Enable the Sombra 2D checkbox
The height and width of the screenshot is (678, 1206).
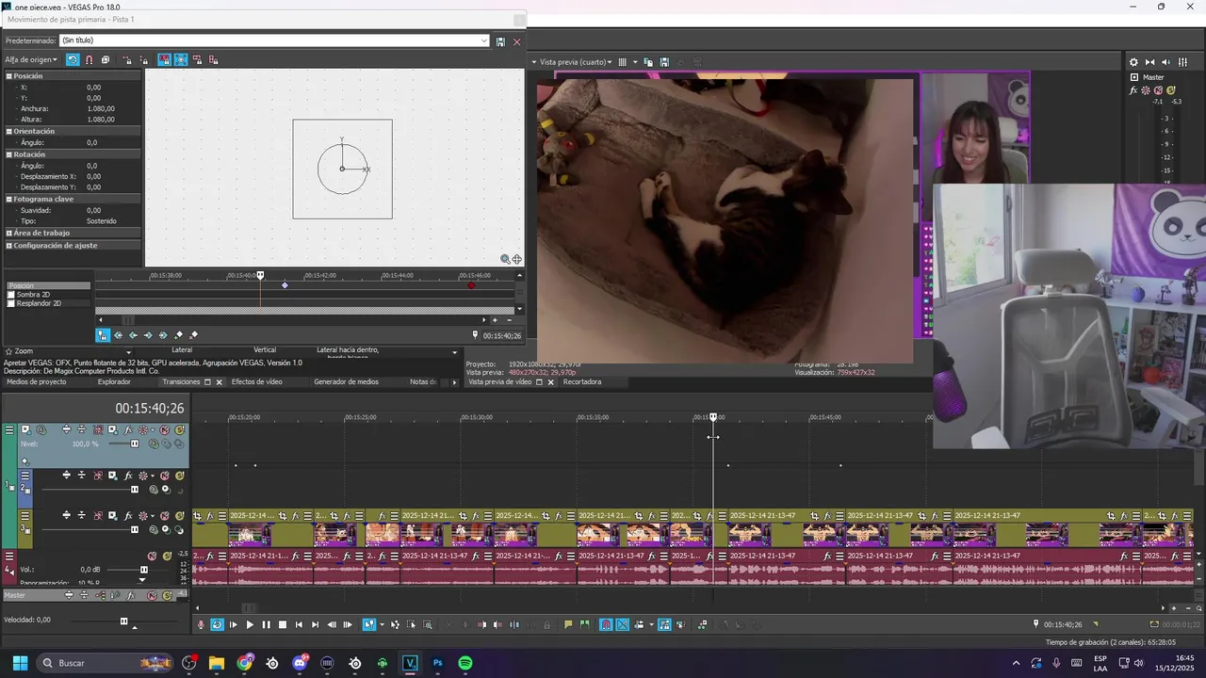click(11, 295)
